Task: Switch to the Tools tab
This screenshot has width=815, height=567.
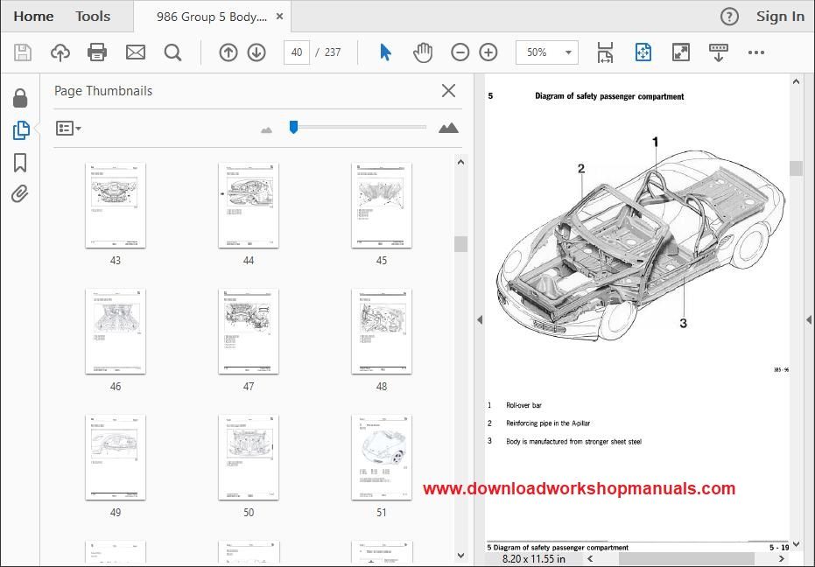Action: pyautogui.click(x=93, y=17)
